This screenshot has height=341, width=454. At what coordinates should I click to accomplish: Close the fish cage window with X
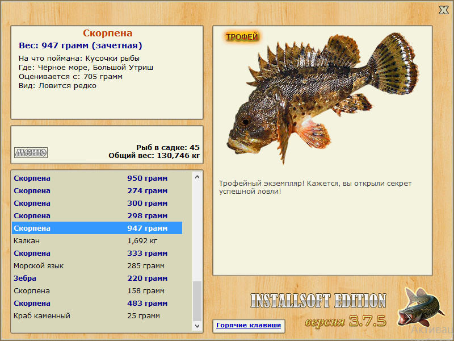443,10
